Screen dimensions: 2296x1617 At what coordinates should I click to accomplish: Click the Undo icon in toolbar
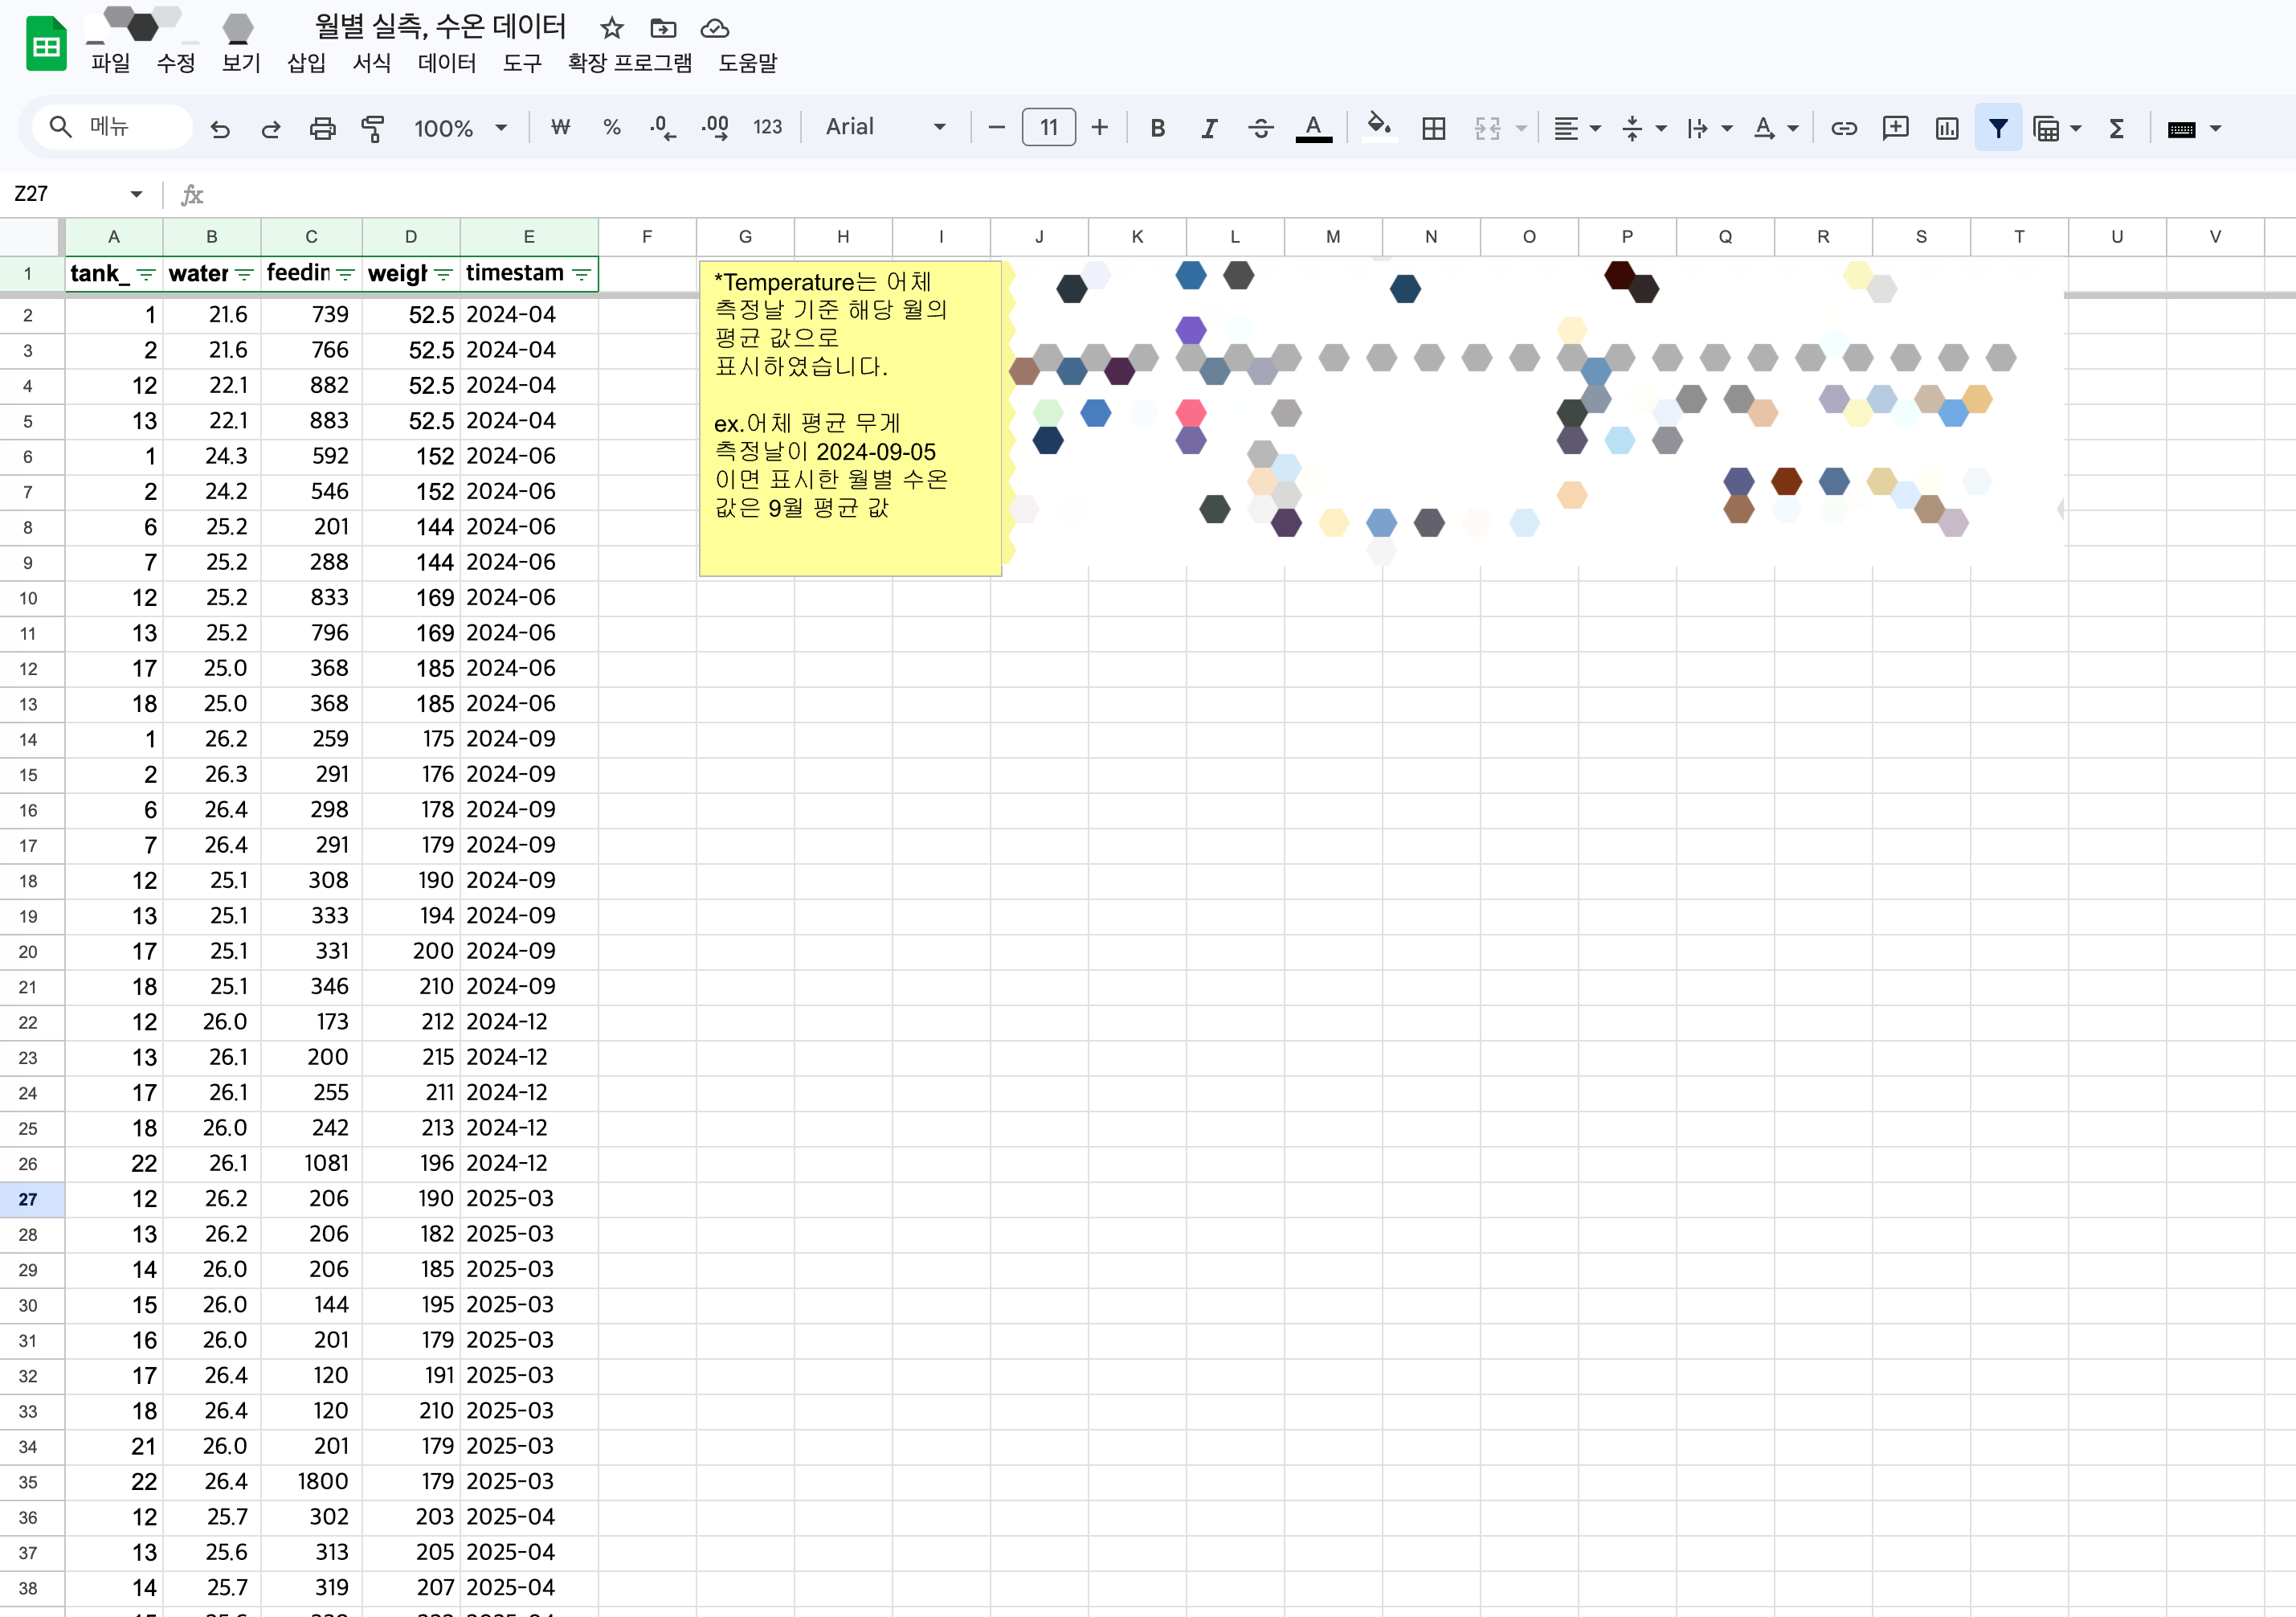[220, 128]
